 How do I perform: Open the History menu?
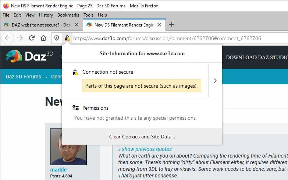point(46,15)
